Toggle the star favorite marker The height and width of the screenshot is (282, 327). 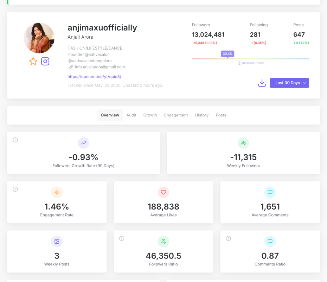click(33, 61)
